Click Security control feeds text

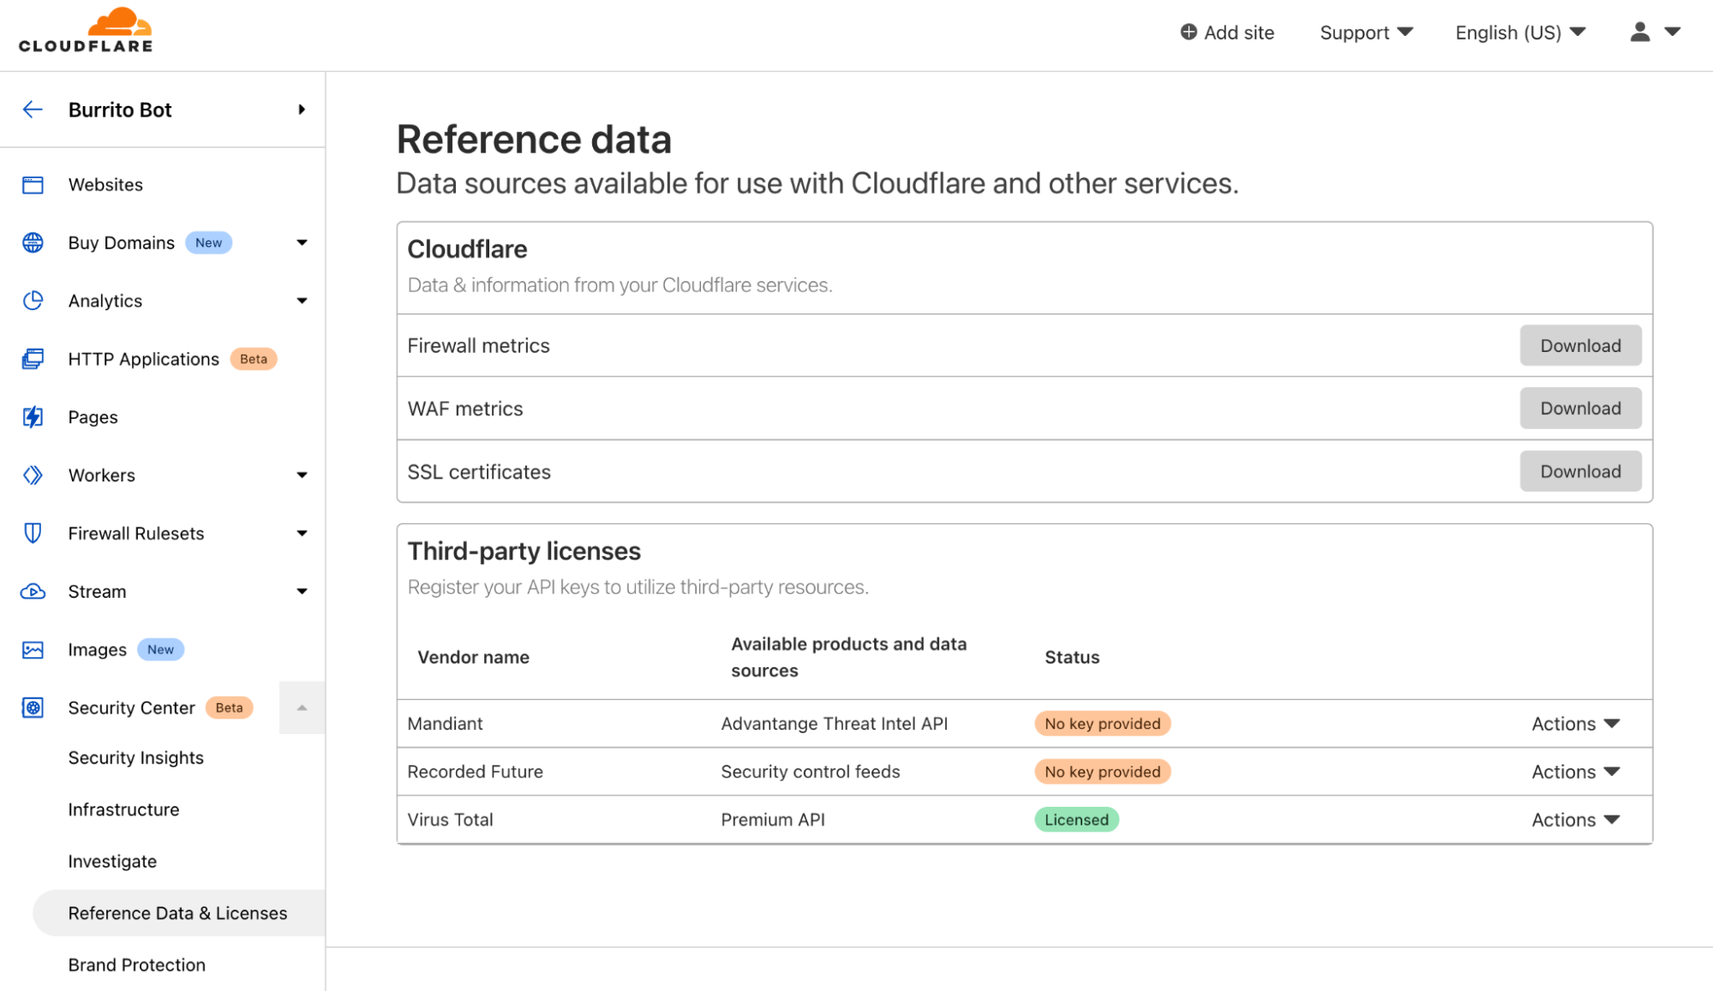pos(810,772)
